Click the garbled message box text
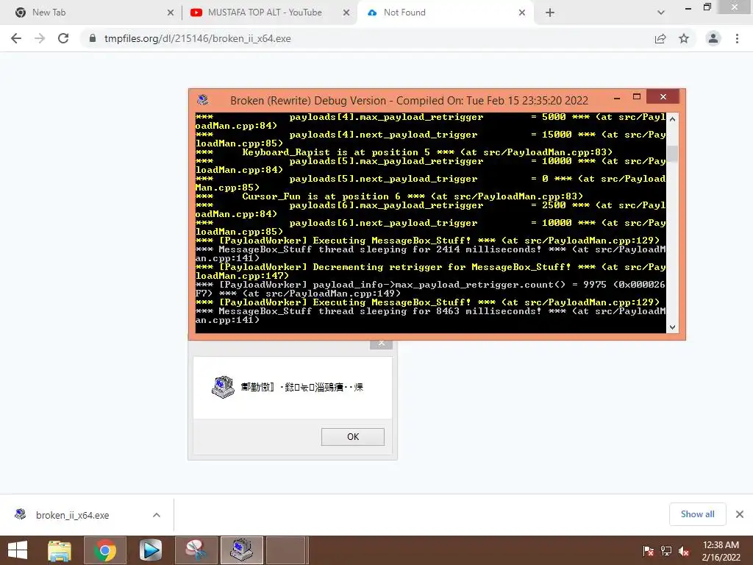The image size is (753, 565). [x=301, y=387]
